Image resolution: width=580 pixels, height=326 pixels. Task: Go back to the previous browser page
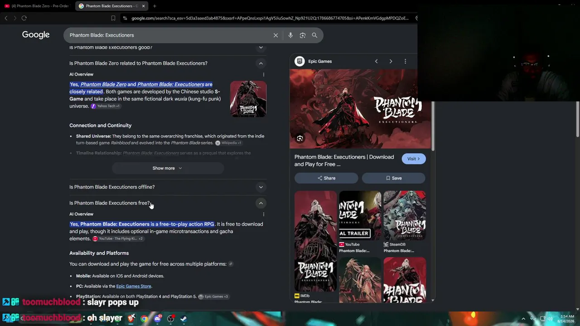pyautogui.click(x=6, y=18)
